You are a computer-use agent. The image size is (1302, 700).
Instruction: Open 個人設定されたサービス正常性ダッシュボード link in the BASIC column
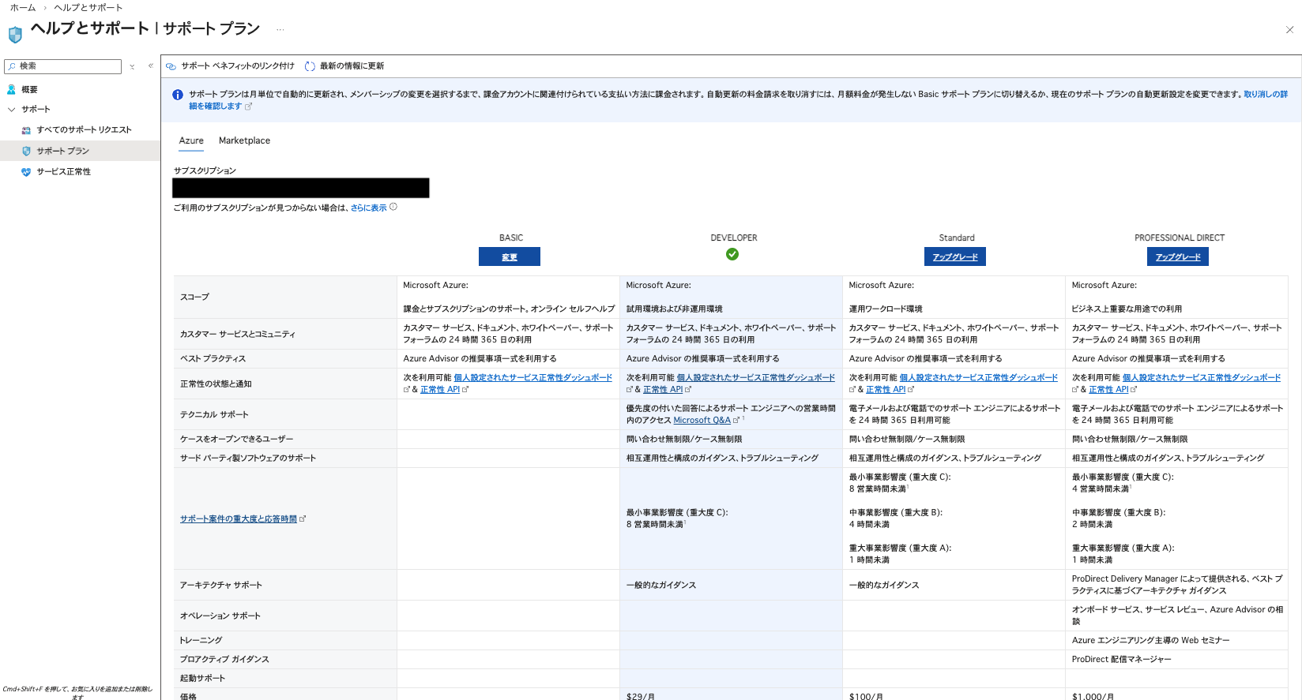[x=533, y=378]
